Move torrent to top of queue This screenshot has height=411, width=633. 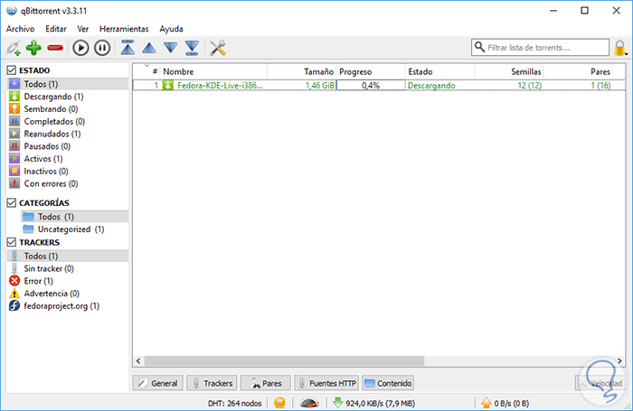click(128, 48)
